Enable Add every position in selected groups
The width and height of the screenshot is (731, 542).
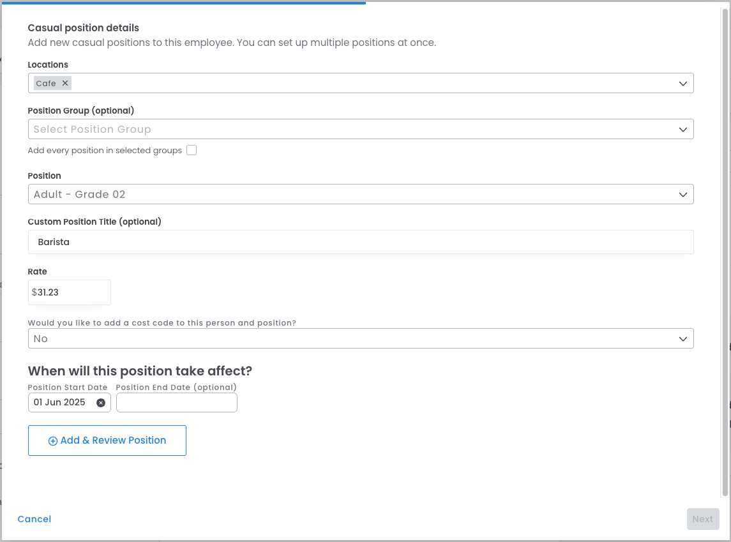[192, 151]
